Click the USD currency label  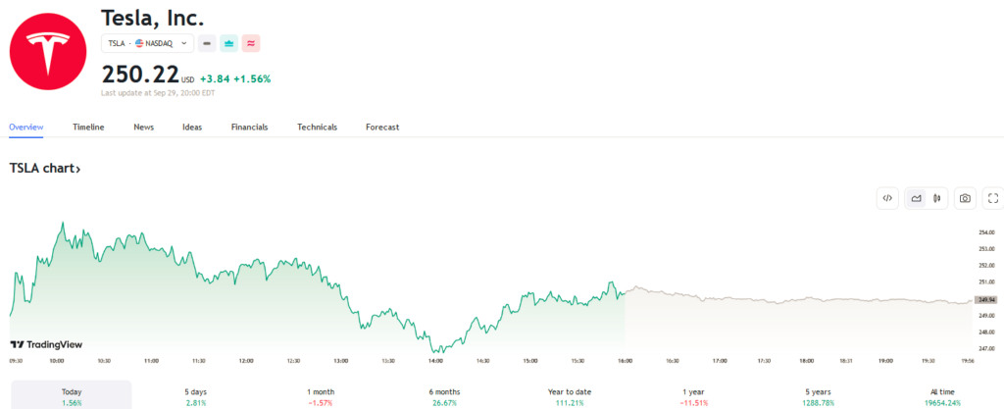187,80
